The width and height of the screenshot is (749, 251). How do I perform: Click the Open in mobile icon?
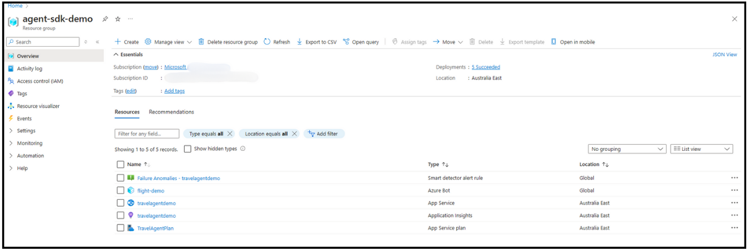point(554,42)
